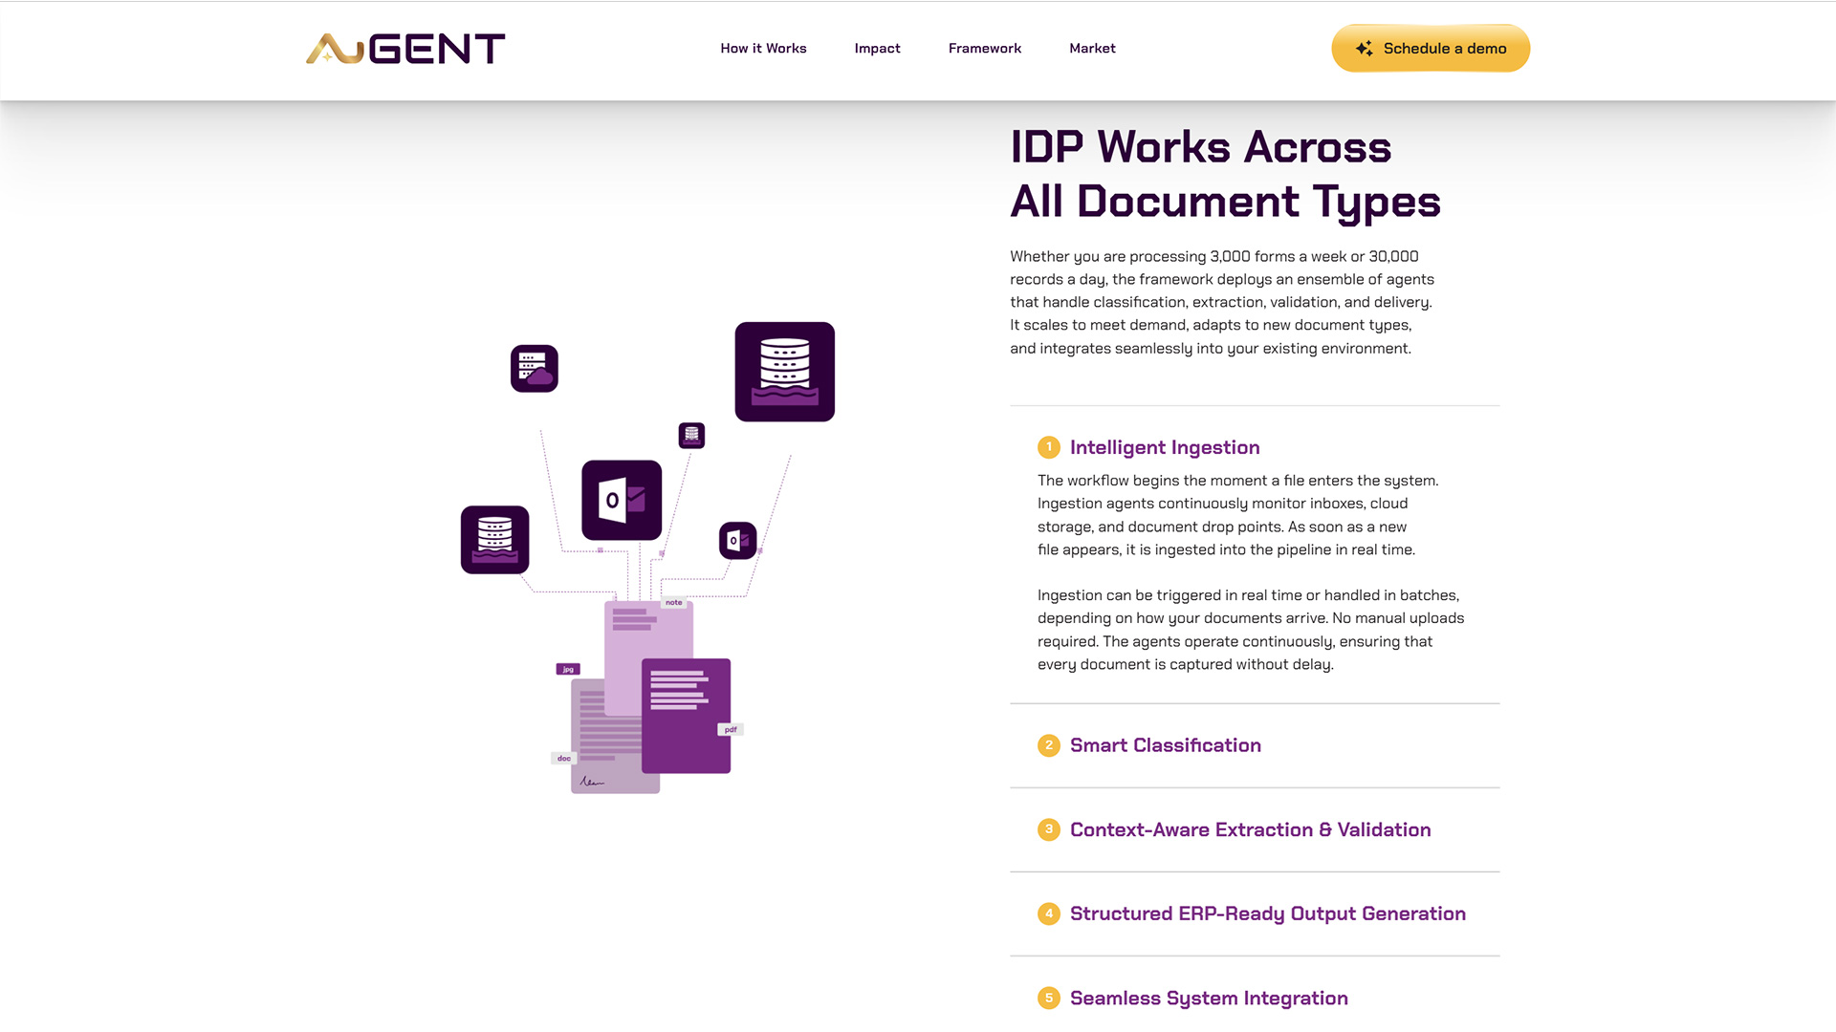This screenshot has height=1032, width=1836.
Task: Click the large database lake icon
Action: tap(784, 372)
